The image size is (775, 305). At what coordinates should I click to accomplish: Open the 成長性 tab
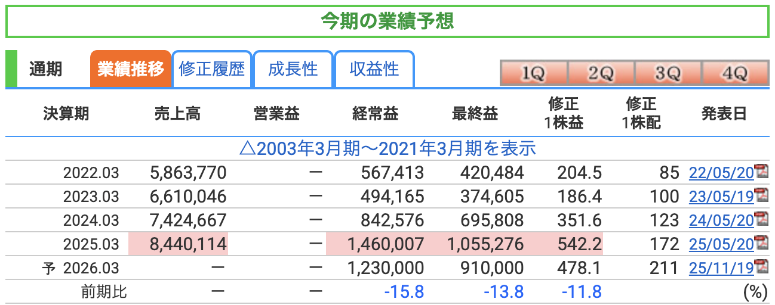[293, 69]
